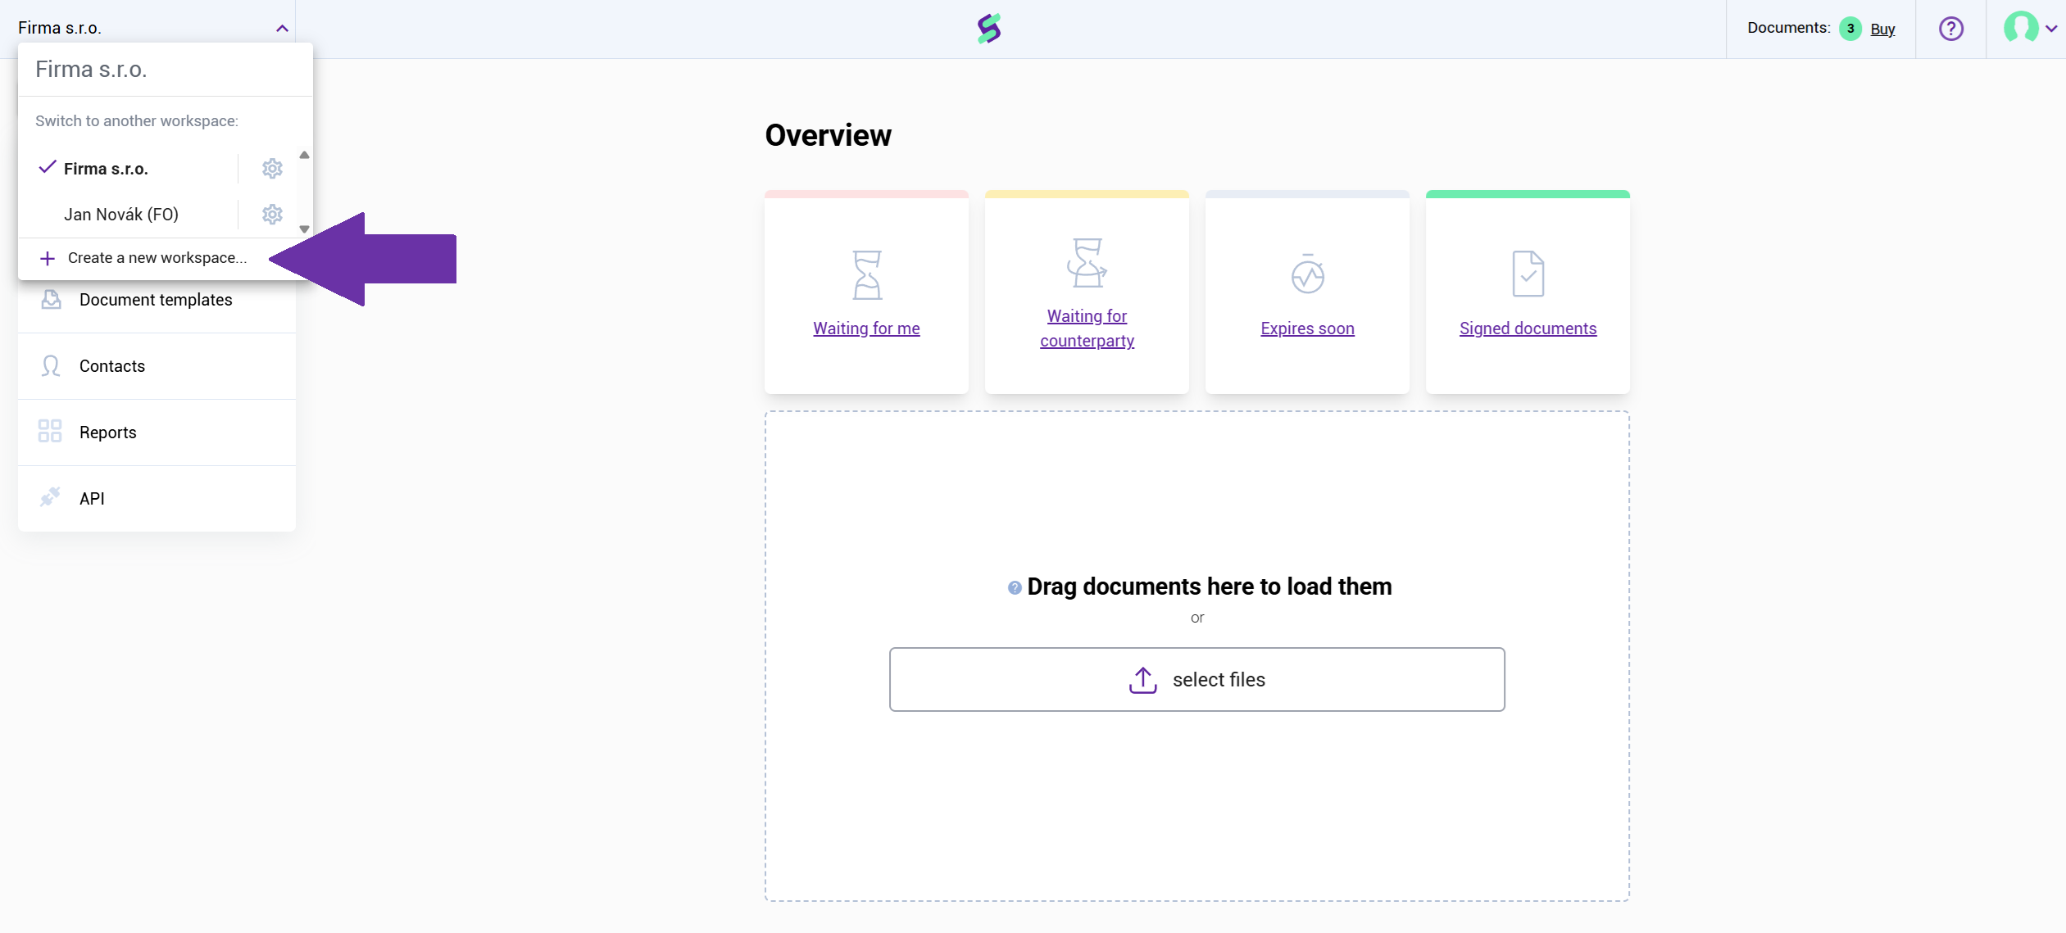Image resolution: width=2066 pixels, height=933 pixels.
Task: Open API section in the sidebar
Action: click(92, 499)
